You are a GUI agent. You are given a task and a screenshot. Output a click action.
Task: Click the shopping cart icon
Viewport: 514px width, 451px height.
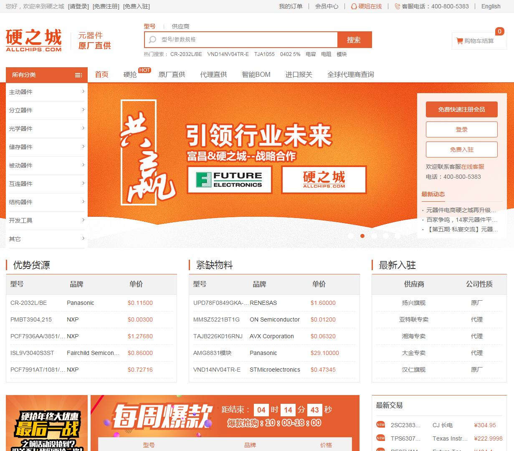pos(459,41)
